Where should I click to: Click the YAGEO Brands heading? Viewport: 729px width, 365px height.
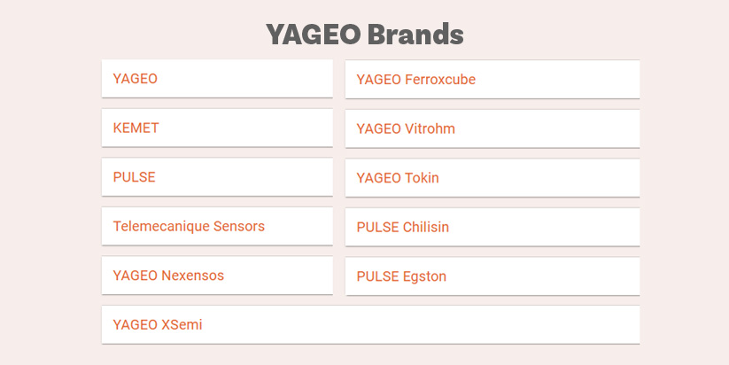point(365,35)
